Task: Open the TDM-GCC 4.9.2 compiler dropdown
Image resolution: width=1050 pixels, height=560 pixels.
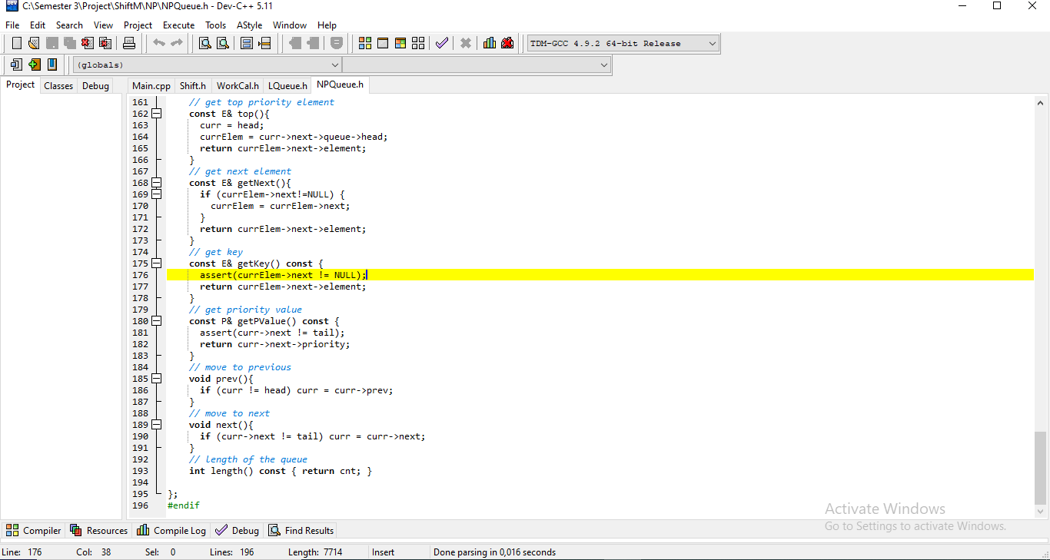Action: (623, 43)
